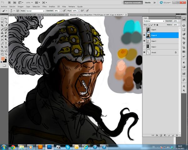
Task: Click the Aspectos esenciales workspace button
Action: 133,3
